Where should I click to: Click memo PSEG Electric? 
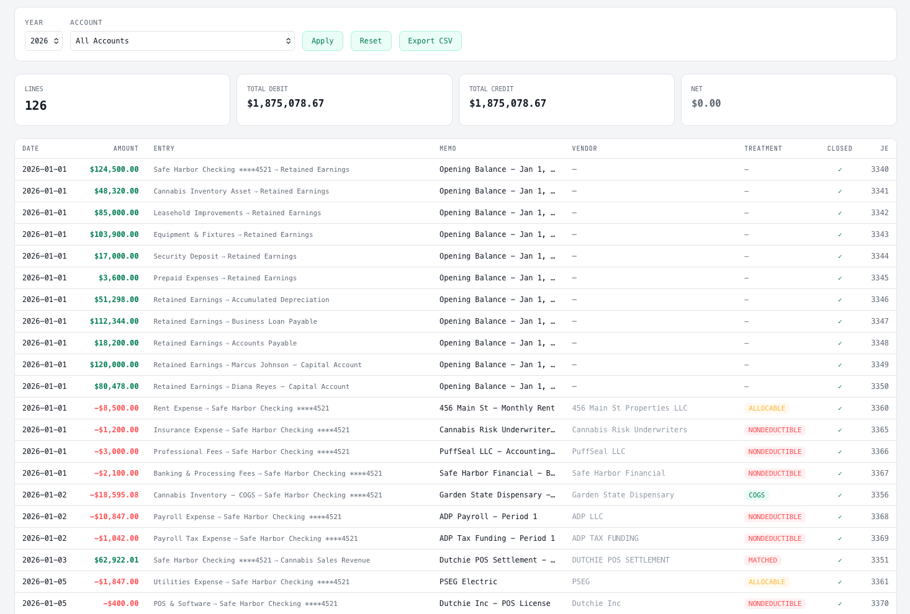[468, 582]
